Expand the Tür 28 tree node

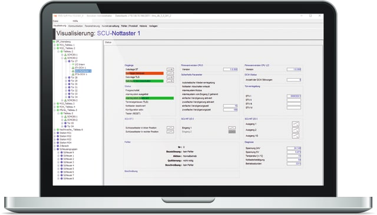click(66, 78)
